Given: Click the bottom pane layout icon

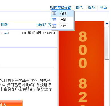Looking at the screenshot, I should [x=54, y=19].
